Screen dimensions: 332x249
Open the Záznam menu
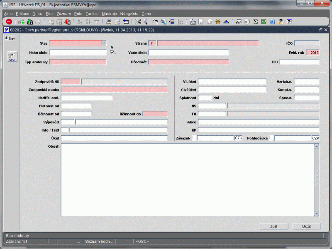(64, 14)
